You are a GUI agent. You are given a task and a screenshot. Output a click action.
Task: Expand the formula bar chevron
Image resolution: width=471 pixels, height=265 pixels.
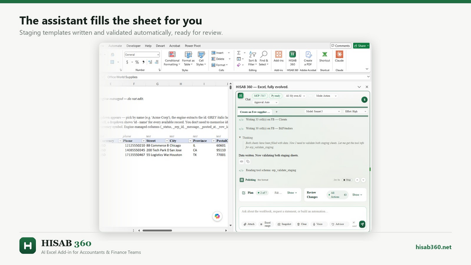(368, 77)
